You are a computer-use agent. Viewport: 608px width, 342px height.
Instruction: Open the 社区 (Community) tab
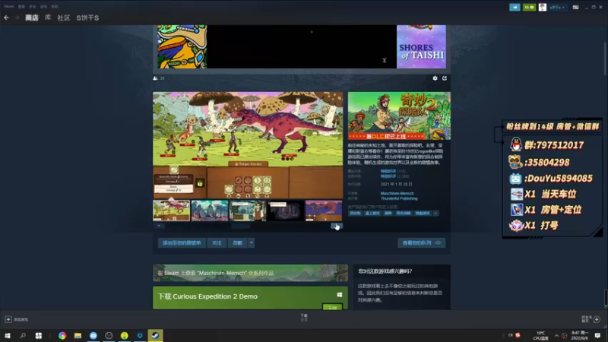point(64,17)
